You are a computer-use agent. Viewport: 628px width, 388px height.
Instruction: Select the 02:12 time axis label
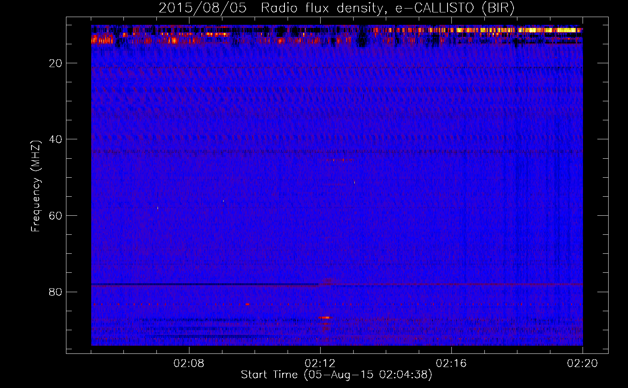320,364
